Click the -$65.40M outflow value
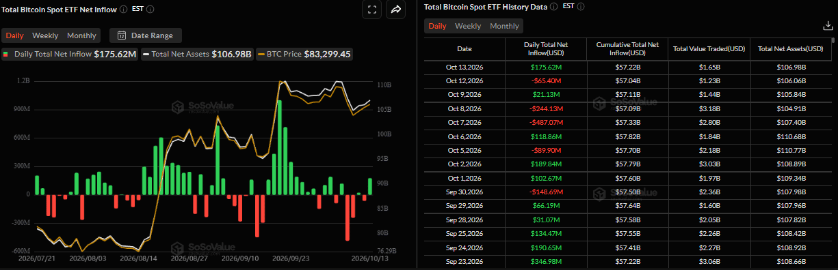This screenshot has width=838, height=270. pyautogui.click(x=545, y=80)
